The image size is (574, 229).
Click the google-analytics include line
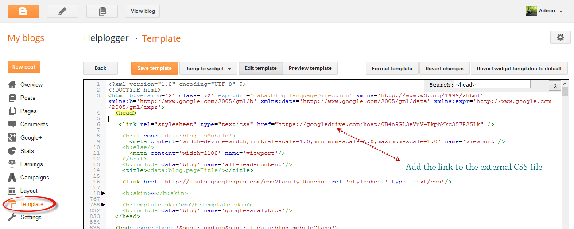click(207, 210)
